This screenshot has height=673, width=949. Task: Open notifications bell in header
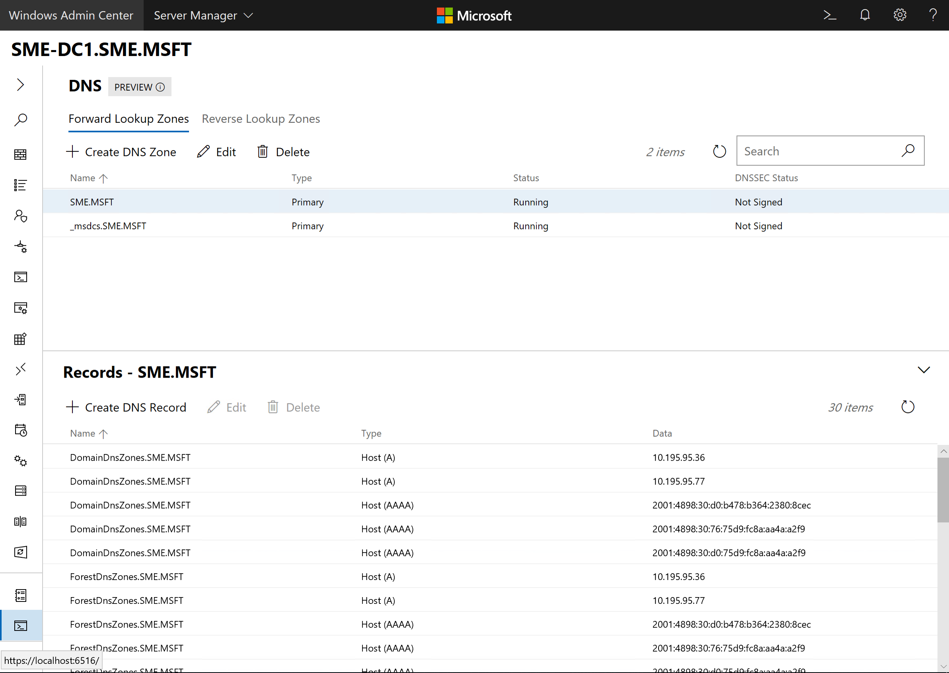click(865, 16)
